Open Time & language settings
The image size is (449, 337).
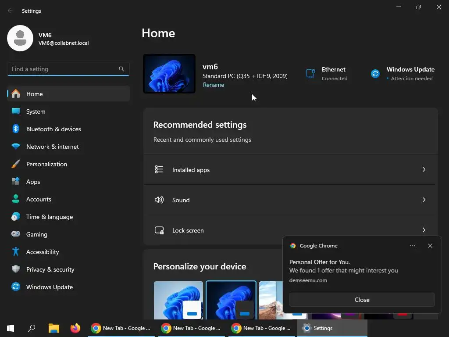point(68,216)
